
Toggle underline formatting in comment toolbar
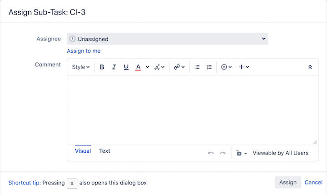pyautogui.click(x=126, y=67)
